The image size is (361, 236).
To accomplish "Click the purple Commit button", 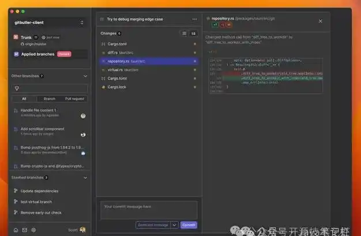I will point(189,224).
